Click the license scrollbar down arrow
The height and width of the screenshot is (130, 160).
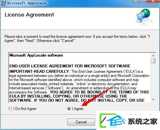pyautogui.click(x=153, y=100)
